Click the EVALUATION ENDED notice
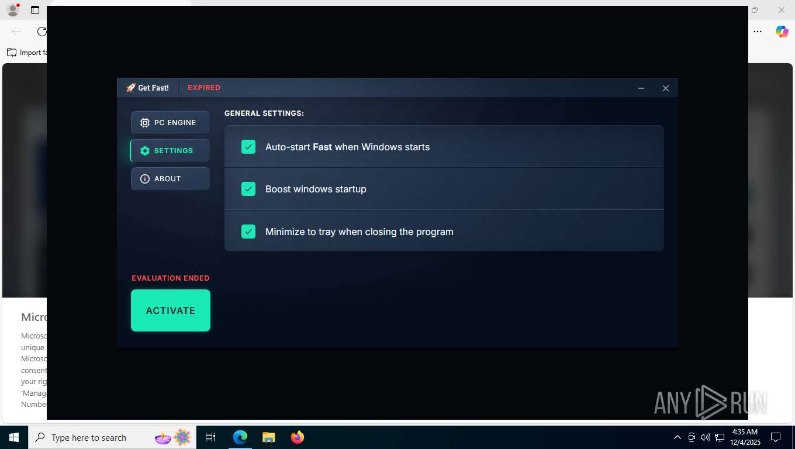This screenshot has width=795, height=449. pos(171,278)
